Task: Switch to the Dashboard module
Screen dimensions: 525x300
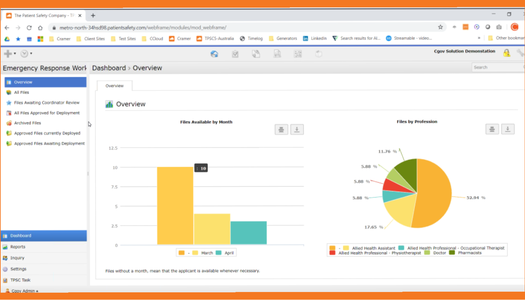Action: pyautogui.click(x=44, y=236)
